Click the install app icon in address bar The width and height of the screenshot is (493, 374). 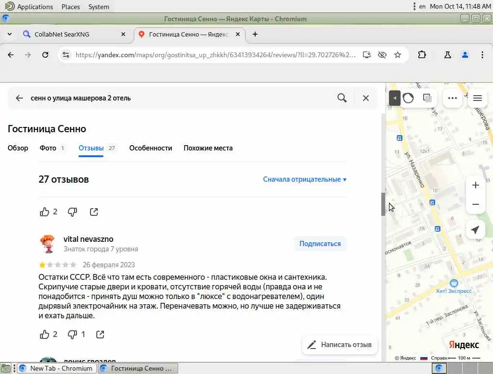(x=366, y=55)
